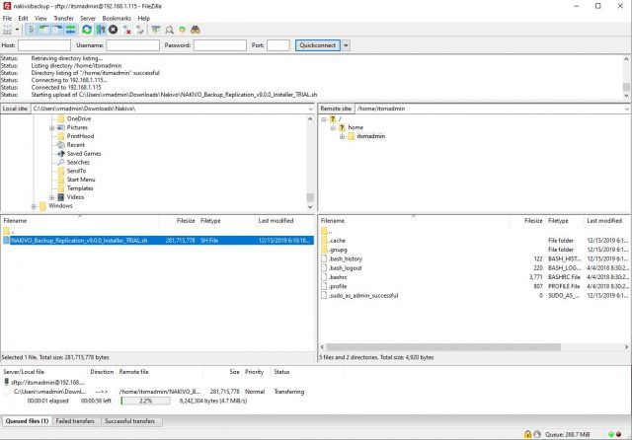Open the Quickconnect history dropdown arrow
Viewport: 632px width, 440px height.
[346, 45]
